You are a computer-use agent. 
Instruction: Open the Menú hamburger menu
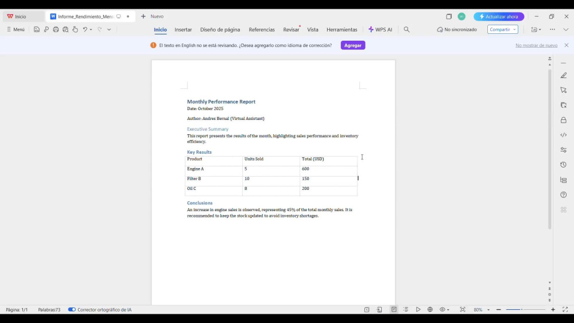pyautogui.click(x=15, y=30)
